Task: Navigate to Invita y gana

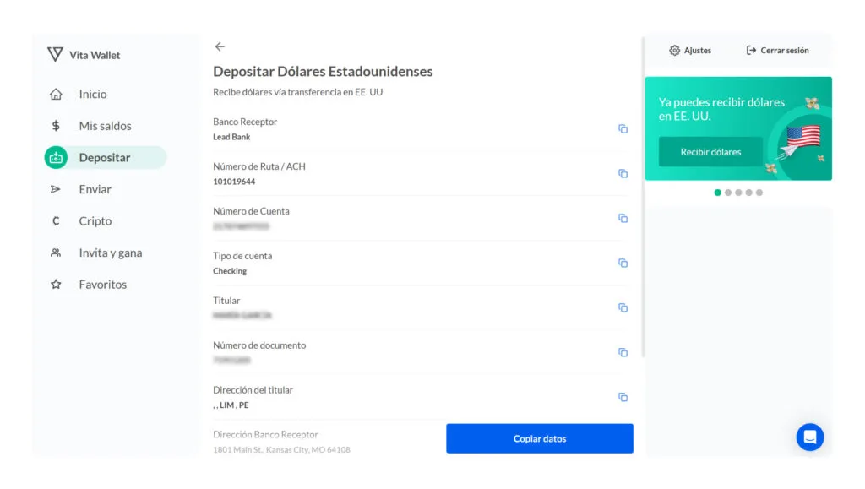Action: tap(110, 253)
